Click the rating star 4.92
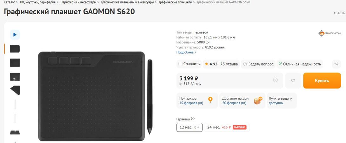346x143 pixels. coord(207,64)
